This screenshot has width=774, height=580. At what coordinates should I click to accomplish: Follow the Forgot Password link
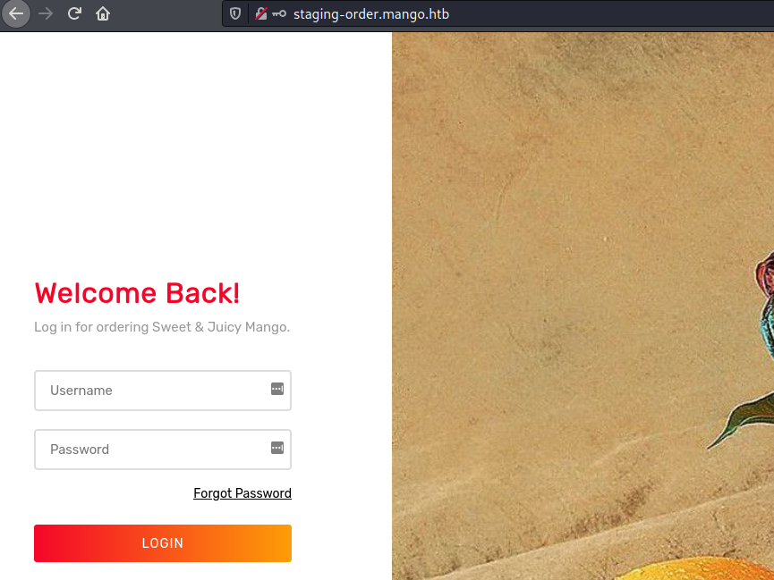pyautogui.click(x=242, y=493)
